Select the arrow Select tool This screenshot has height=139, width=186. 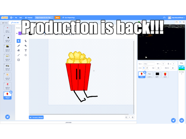pyautogui.click(x=19, y=41)
